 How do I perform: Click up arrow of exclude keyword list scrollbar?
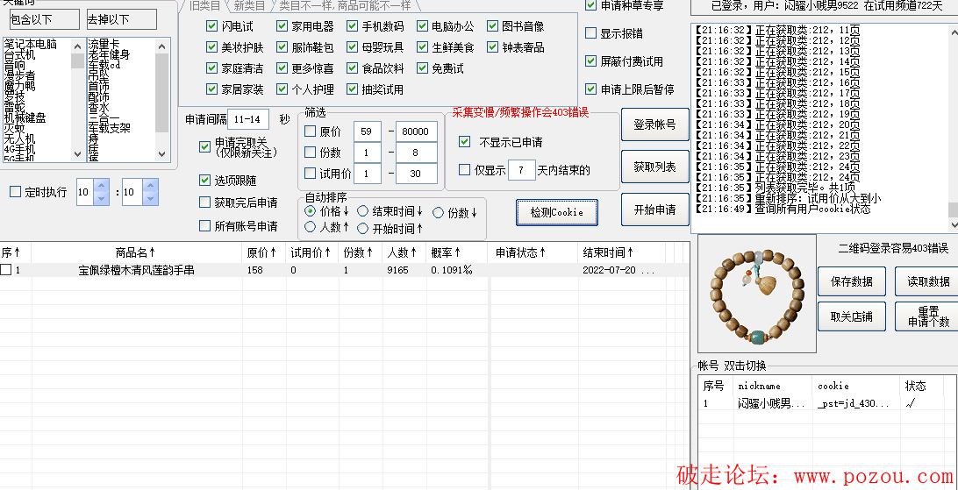(161, 46)
